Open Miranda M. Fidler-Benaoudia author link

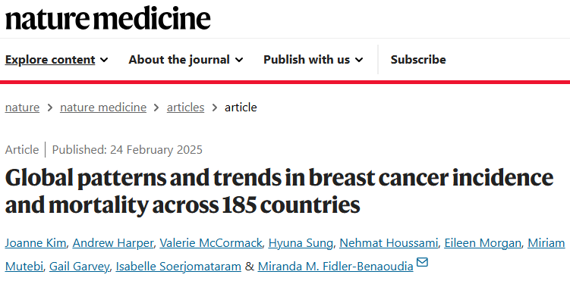[x=335, y=267]
